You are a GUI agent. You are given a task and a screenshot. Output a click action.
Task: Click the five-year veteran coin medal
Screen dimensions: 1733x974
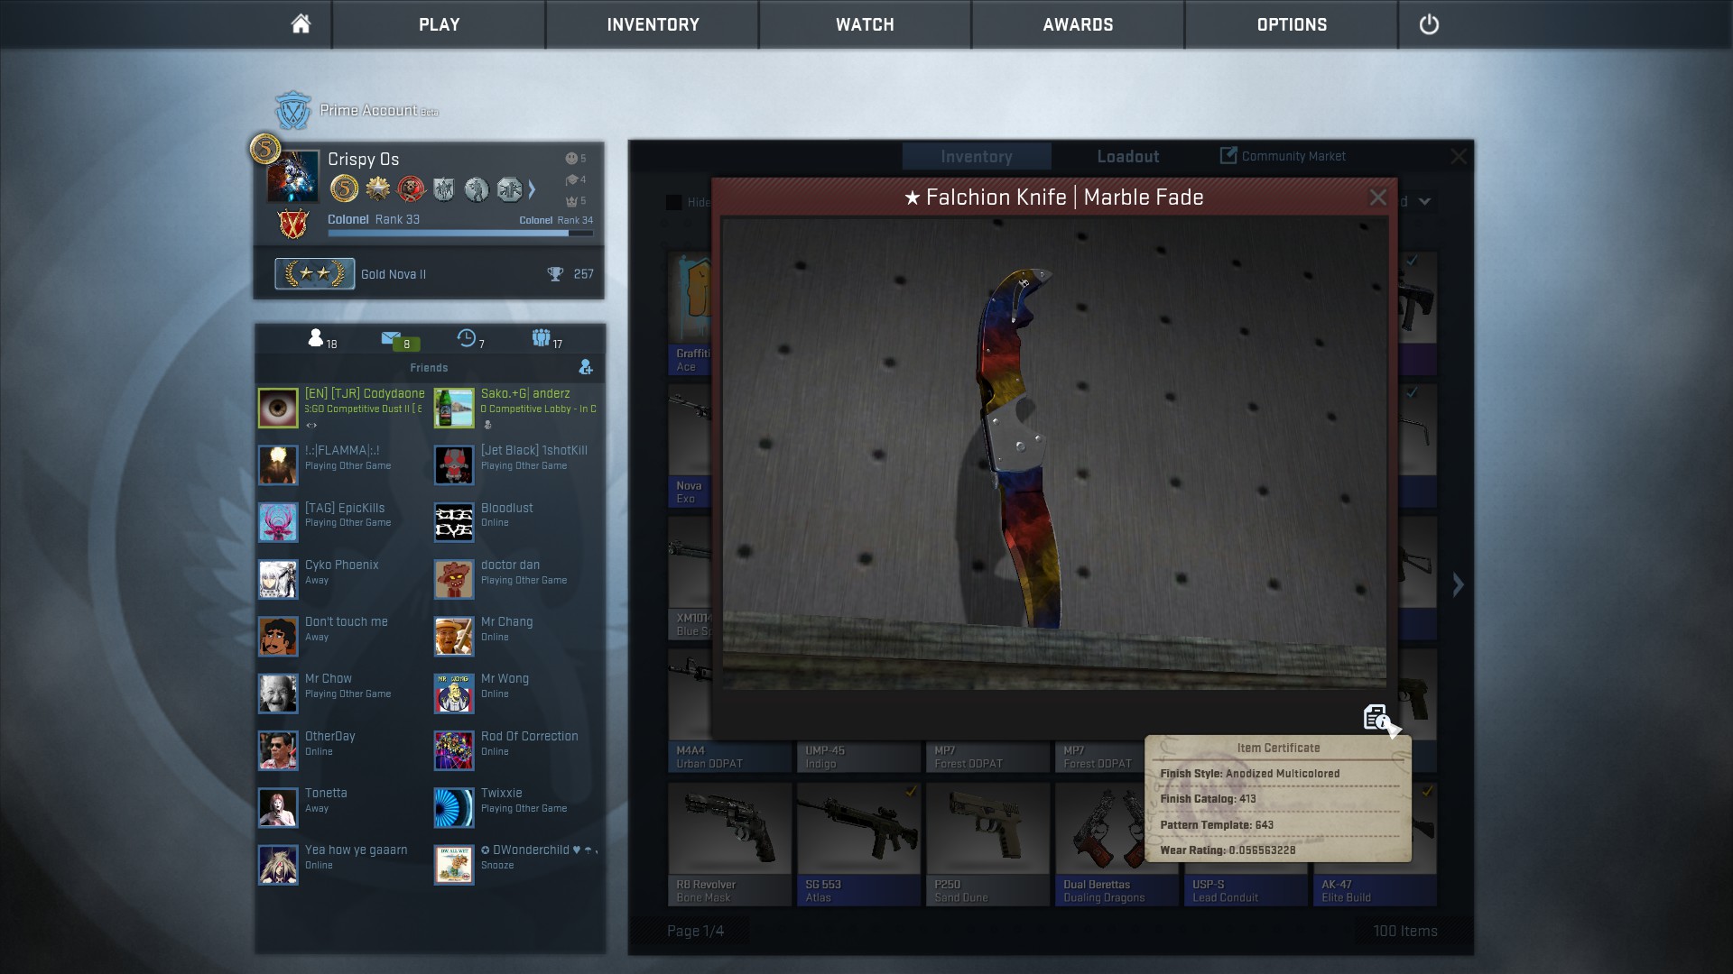click(x=344, y=188)
